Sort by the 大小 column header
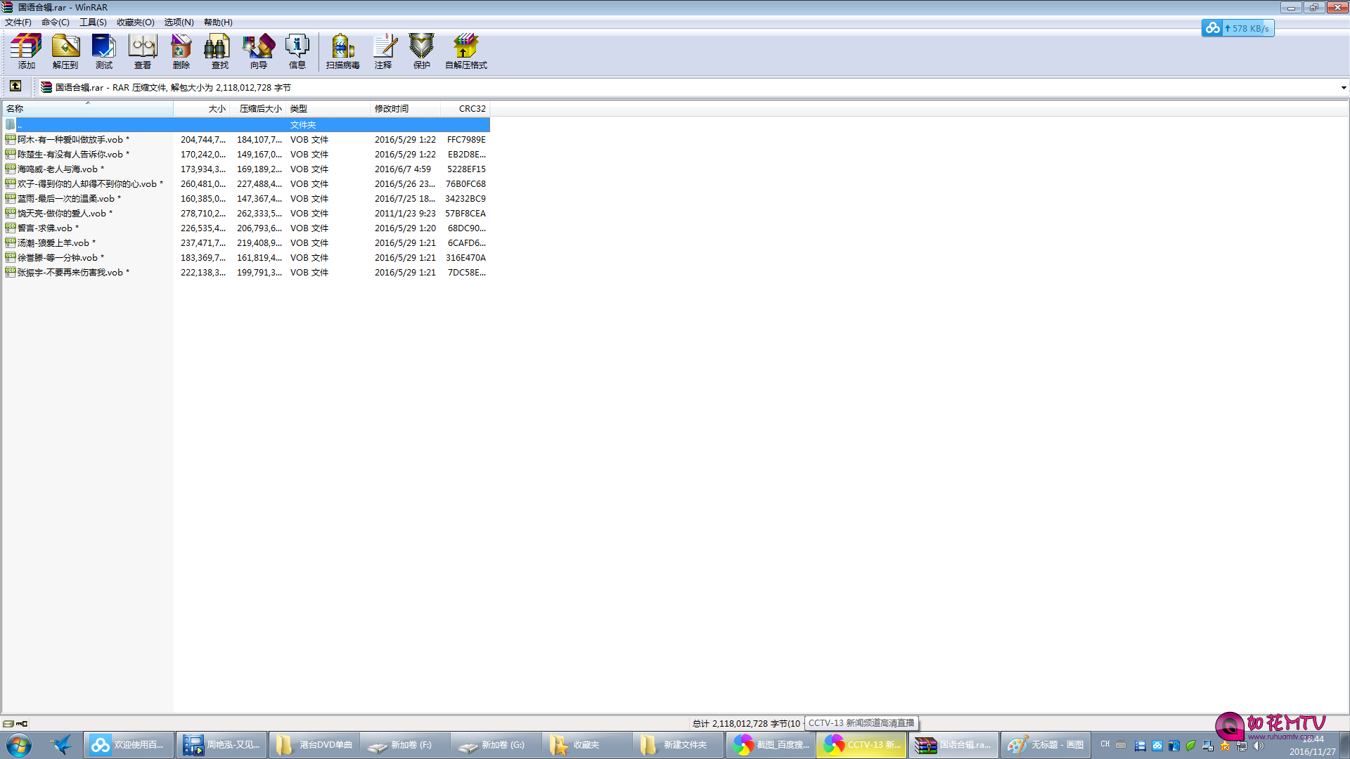1350x759 pixels. click(x=202, y=109)
